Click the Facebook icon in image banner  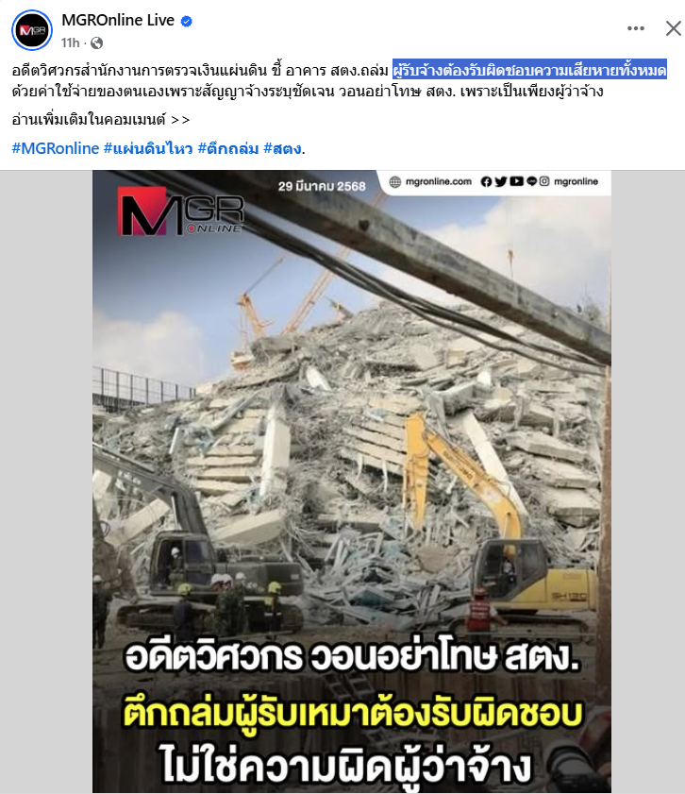click(x=486, y=181)
